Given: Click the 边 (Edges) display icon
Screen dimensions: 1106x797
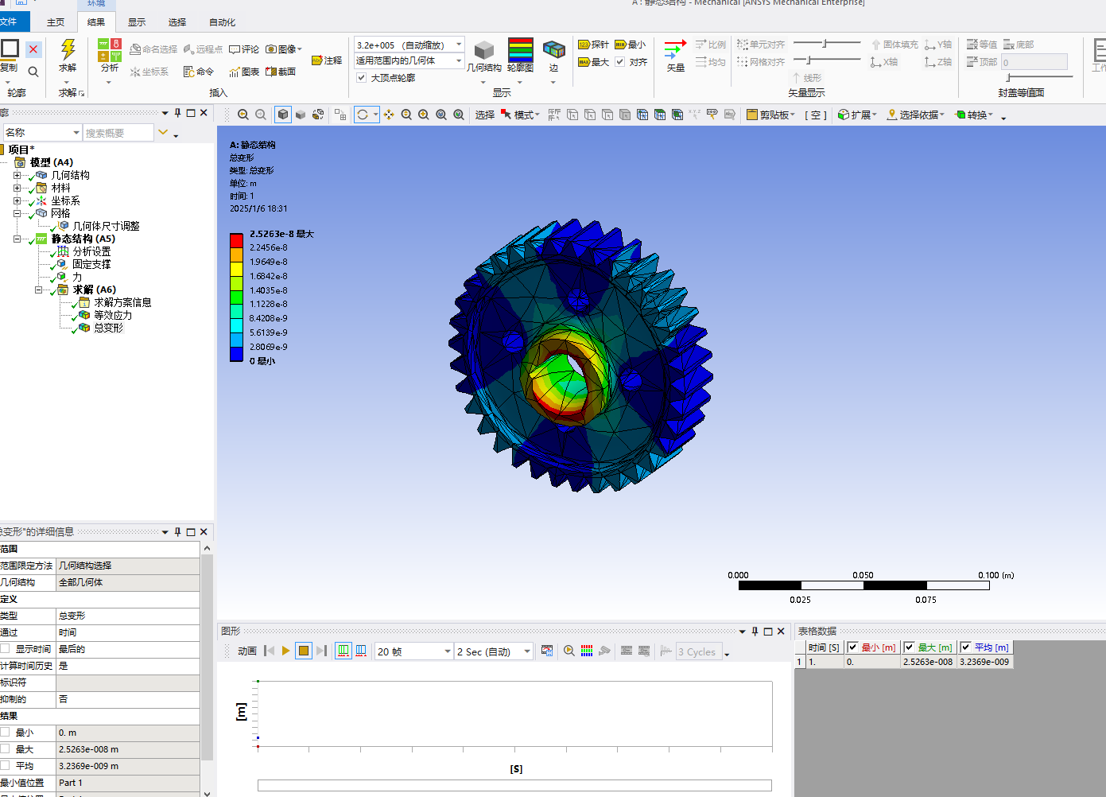Looking at the screenshot, I should click(554, 49).
